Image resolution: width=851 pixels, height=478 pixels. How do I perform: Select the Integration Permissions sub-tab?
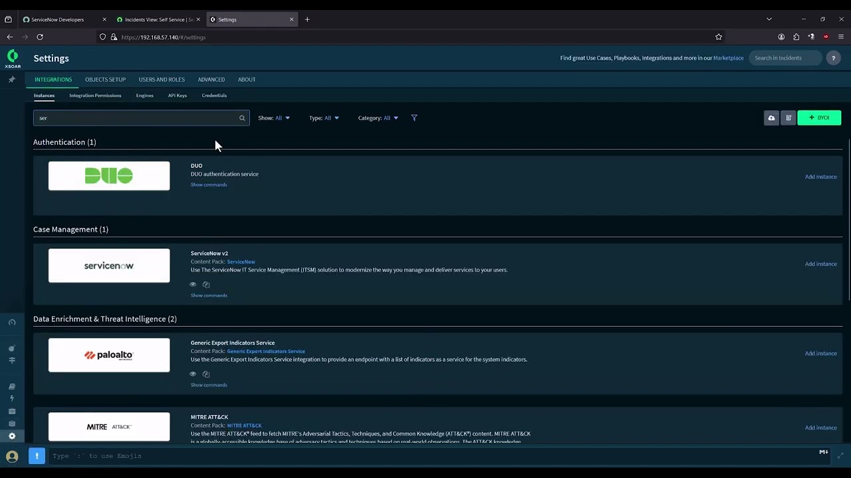[95, 96]
